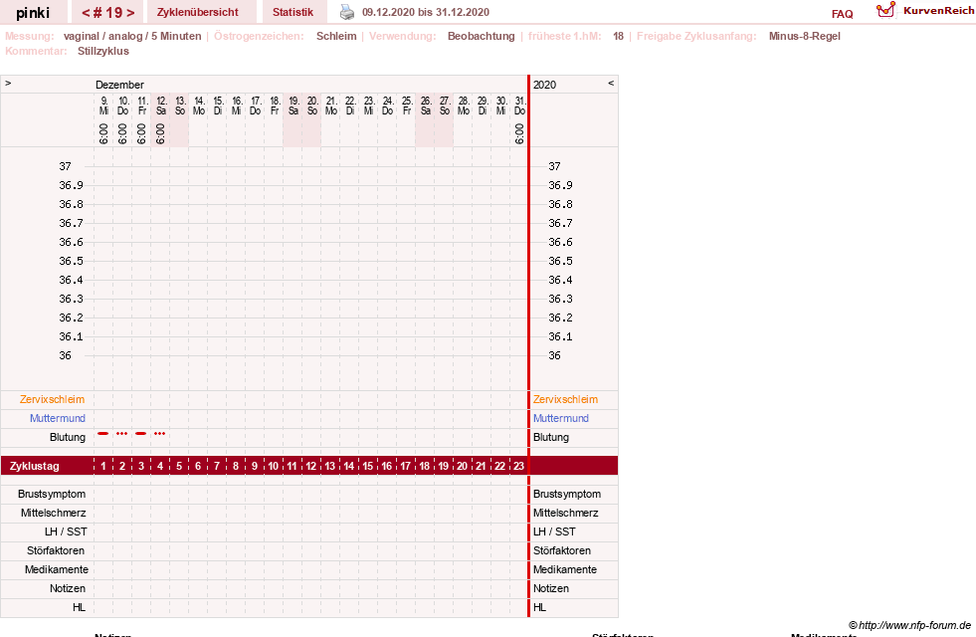Click the 6:00 time under 9. Mi
Screen dimensions: 976x637
pyautogui.click(x=103, y=133)
